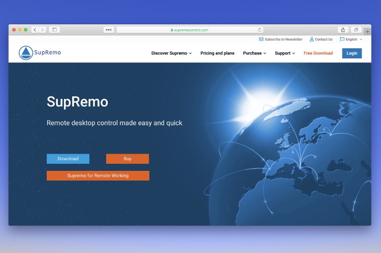Image resolution: width=381 pixels, height=253 pixels.
Task: Open the Safari share menu
Action: pos(343,30)
